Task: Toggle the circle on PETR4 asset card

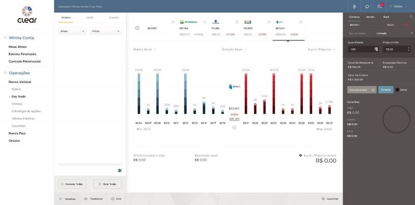Action: tap(205, 22)
